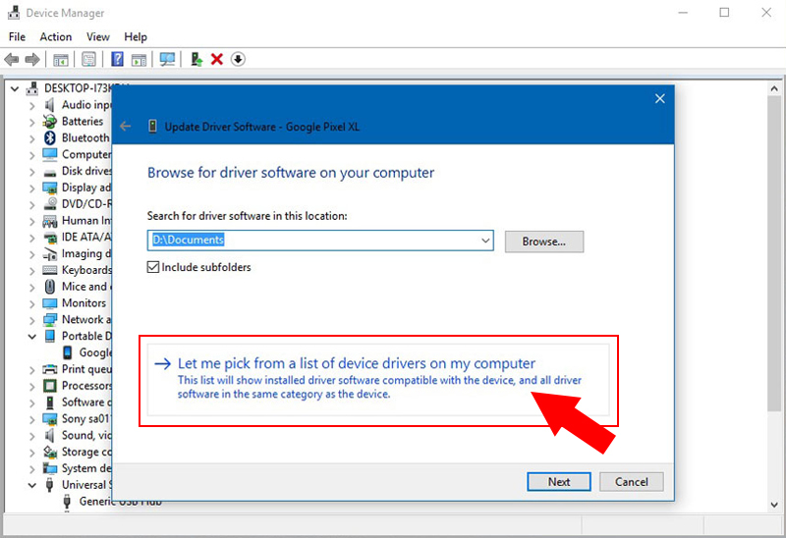Select the Human Interface Devices tree item
Image resolution: width=786 pixels, height=538 pixels.
click(86, 221)
